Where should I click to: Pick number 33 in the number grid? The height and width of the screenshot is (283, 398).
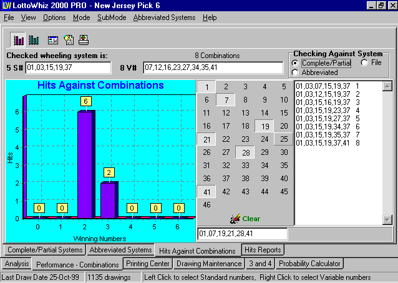click(x=245, y=166)
